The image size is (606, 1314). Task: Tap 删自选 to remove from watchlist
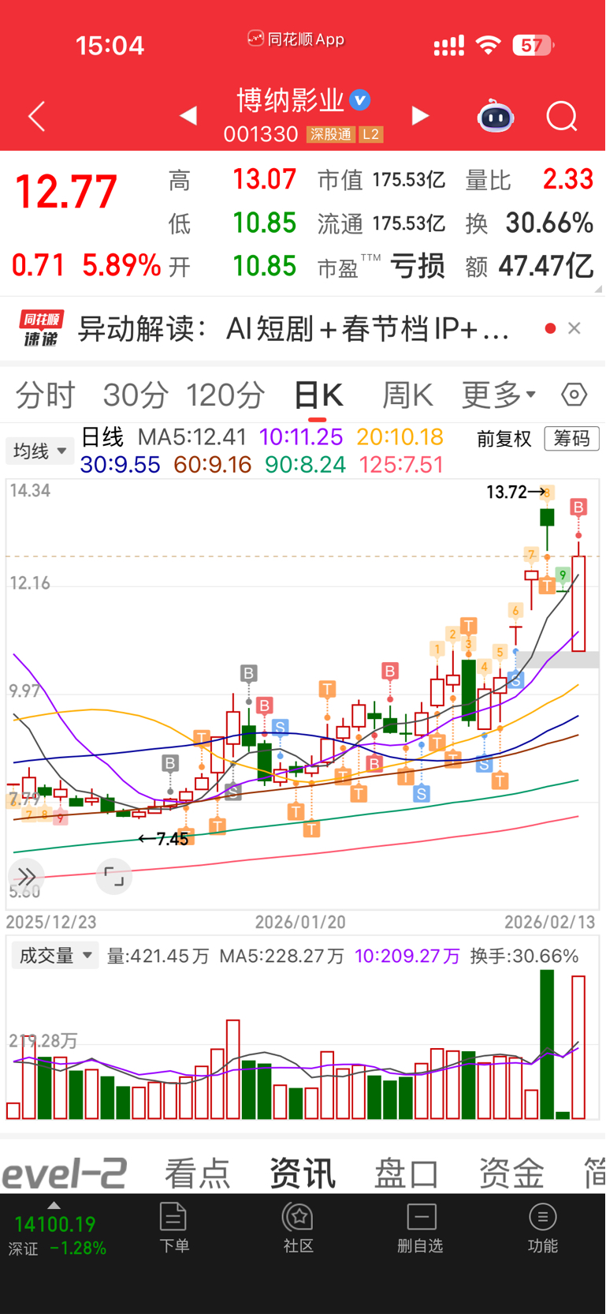[421, 1227]
